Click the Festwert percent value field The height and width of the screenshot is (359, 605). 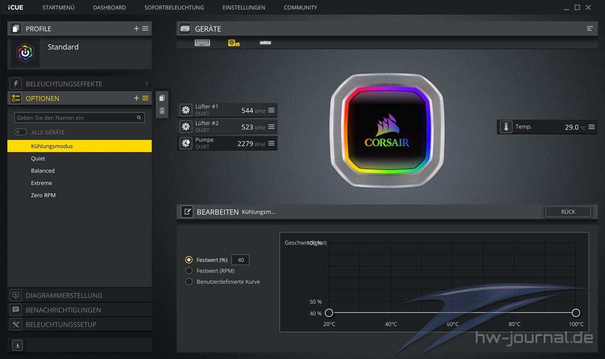(240, 260)
